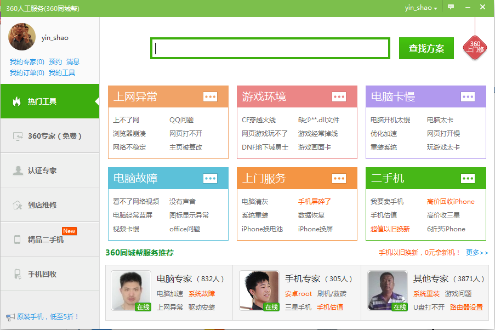
Task: Switch to 到店维修 sidebar tab
Action: 50,205
